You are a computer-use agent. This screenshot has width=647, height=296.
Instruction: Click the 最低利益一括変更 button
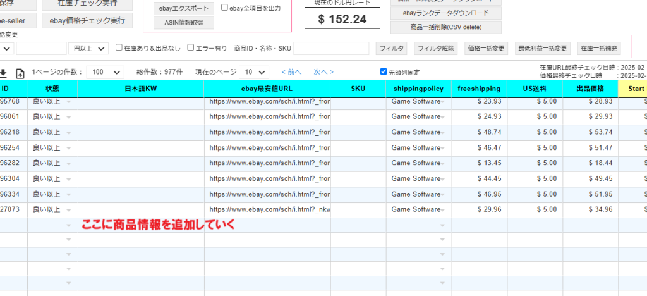[x=543, y=48]
